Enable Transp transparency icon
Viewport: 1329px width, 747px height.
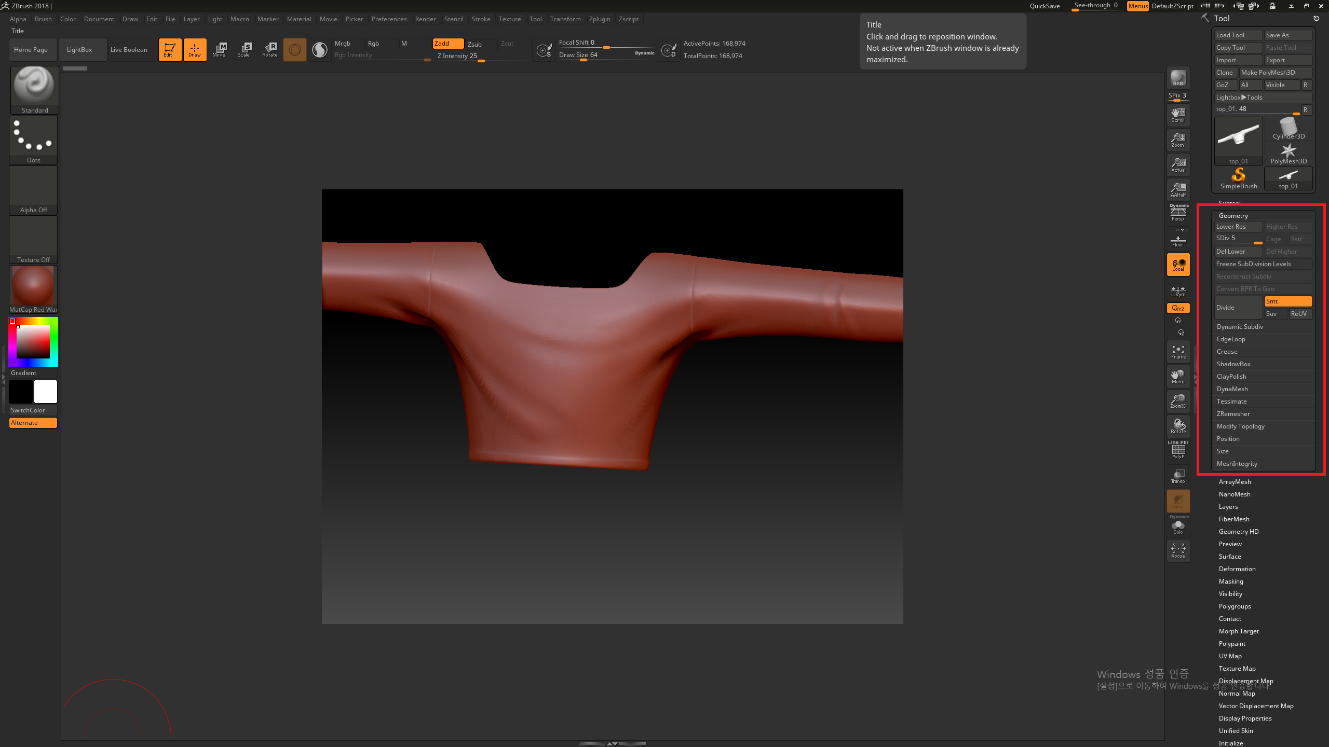pyautogui.click(x=1178, y=476)
